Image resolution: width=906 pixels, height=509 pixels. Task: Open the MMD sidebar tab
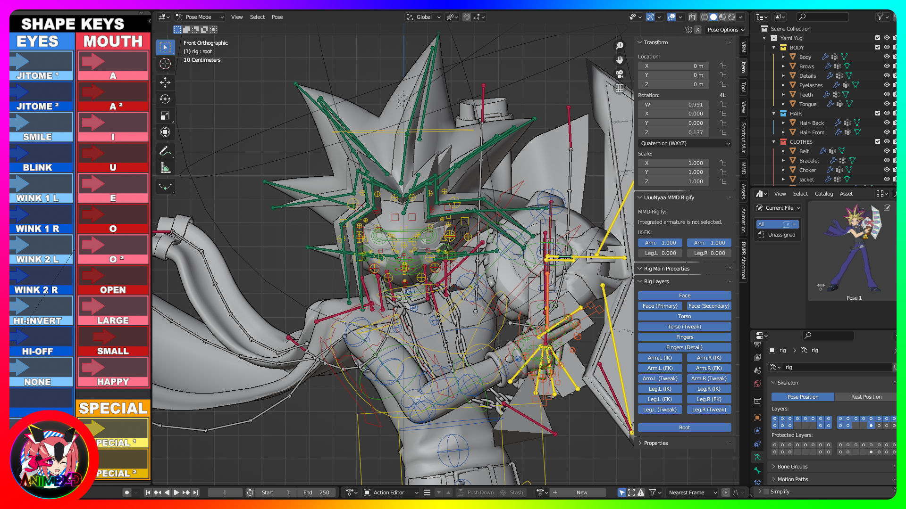(x=743, y=168)
